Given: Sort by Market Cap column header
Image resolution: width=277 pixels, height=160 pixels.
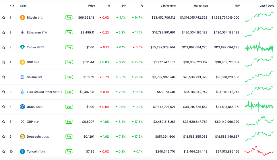Looking at the screenshot, I should click(201, 6).
